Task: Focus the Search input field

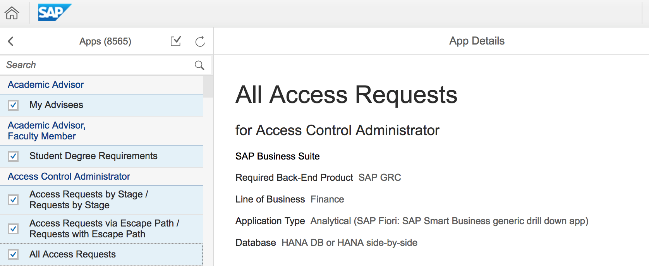Action: (105, 65)
